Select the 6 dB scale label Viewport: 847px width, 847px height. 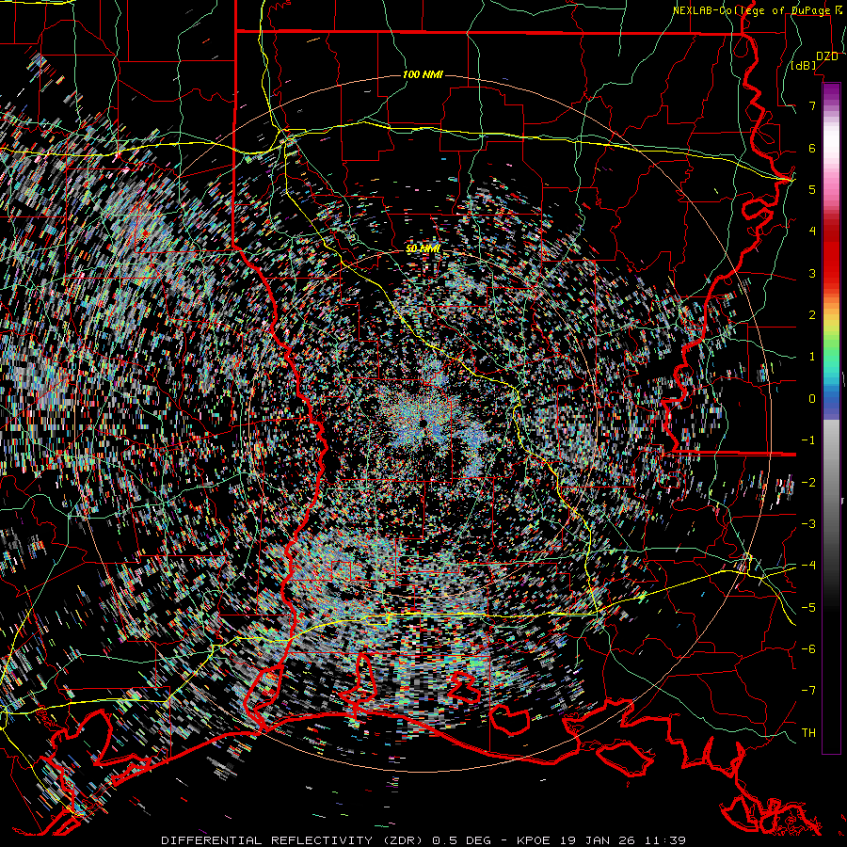click(x=812, y=148)
